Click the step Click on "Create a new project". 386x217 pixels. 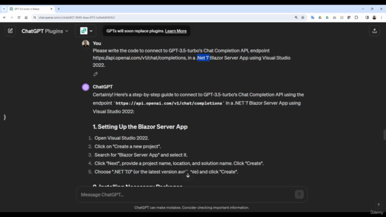[127, 146]
